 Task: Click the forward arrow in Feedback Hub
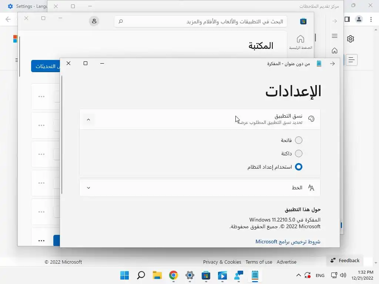pyautogui.click(x=335, y=21)
